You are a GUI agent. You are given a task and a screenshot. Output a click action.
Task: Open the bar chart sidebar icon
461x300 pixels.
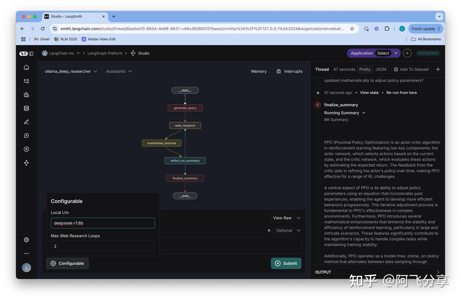[27, 95]
